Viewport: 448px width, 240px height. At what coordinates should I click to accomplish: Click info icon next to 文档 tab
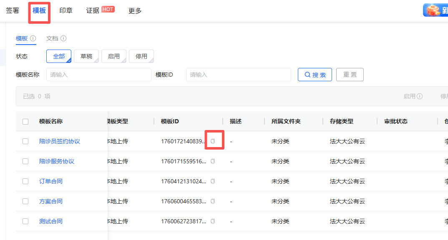(63, 38)
